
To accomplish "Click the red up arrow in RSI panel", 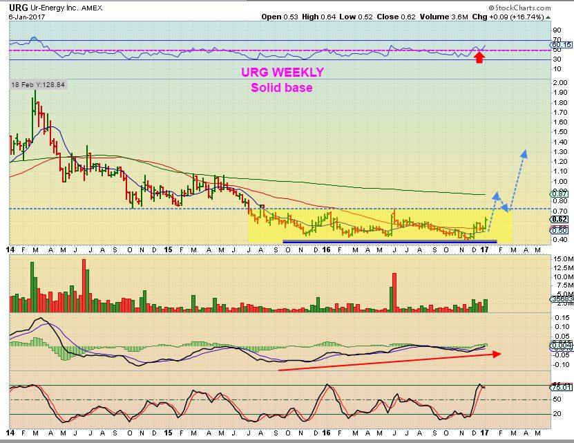I will click(x=479, y=57).
